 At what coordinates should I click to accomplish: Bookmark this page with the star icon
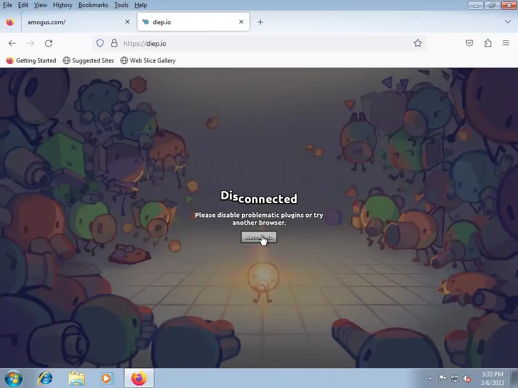[417, 43]
